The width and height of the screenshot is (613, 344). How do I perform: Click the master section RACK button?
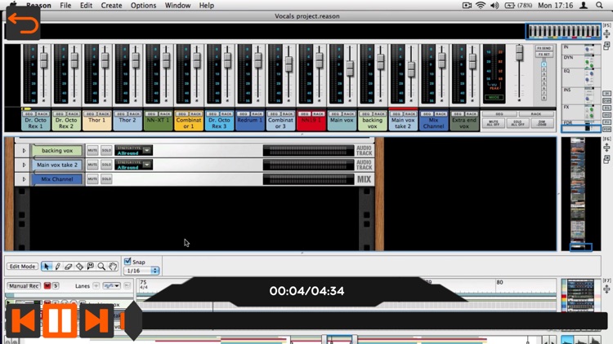pos(536,114)
